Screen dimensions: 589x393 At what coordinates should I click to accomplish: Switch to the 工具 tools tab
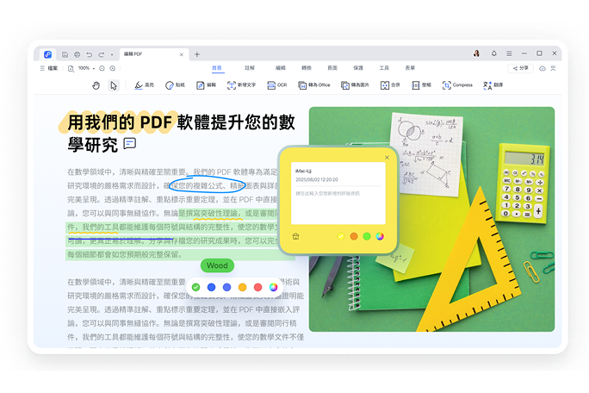click(x=384, y=68)
